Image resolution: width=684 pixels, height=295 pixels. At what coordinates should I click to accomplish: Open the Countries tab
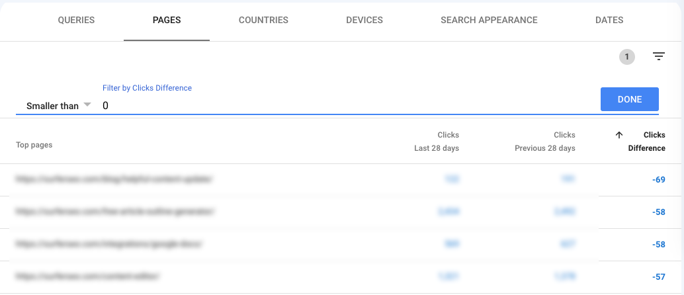(263, 21)
